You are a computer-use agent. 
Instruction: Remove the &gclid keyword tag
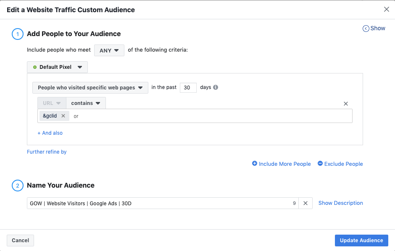[63, 115]
